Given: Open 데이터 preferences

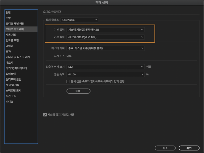Looking at the screenshot, I should (21, 46).
